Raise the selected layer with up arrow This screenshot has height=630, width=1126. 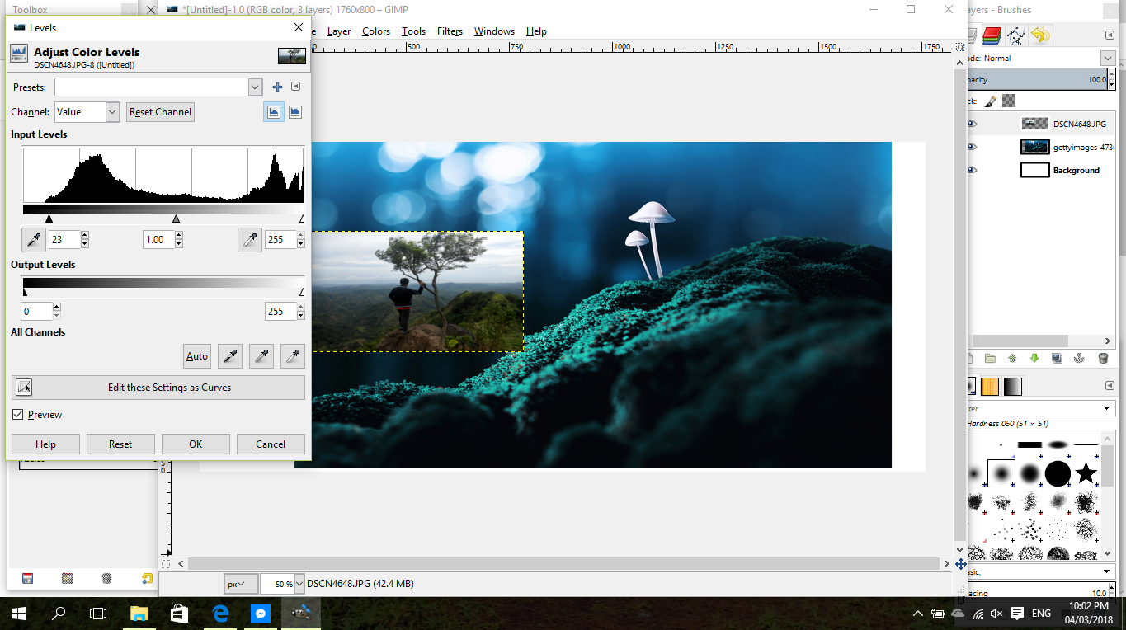click(1012, 359)
